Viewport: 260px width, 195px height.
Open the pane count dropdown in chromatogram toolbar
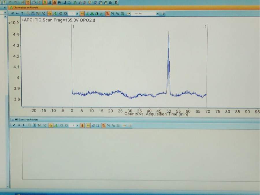[77, 13]
